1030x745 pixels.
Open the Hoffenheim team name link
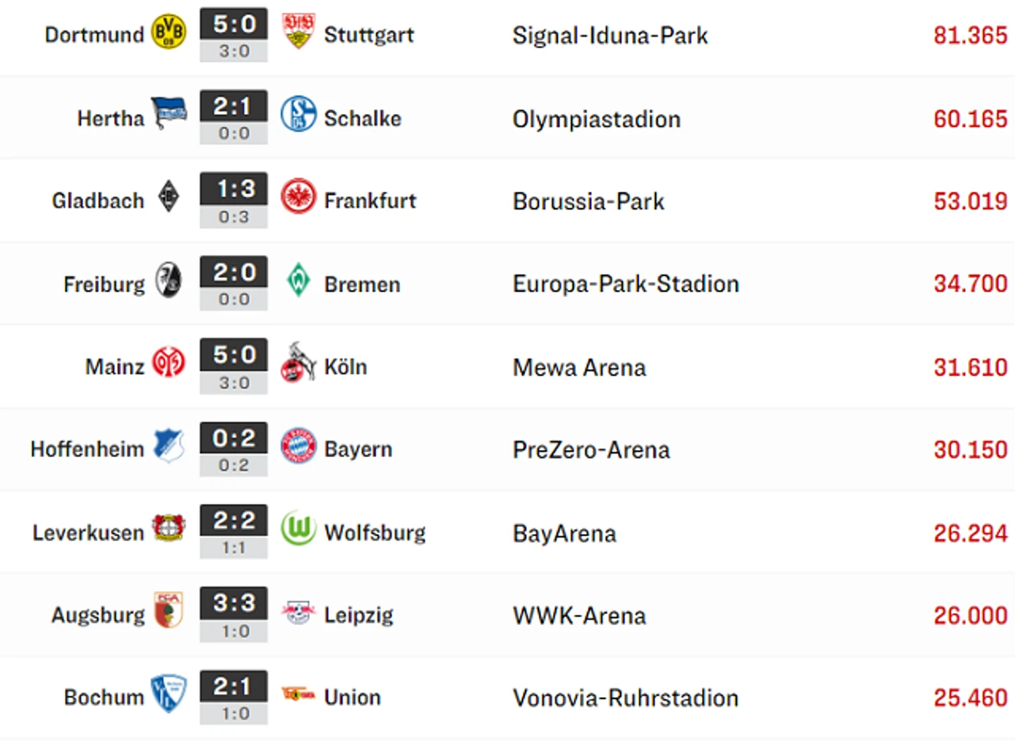pos(87,449)
